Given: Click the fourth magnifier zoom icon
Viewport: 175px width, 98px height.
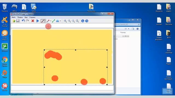Looking at the screenshot, I should pyautogui.click(x=77, y=21).
